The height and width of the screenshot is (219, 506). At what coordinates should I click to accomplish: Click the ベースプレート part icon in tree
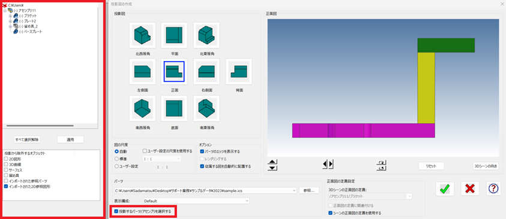[16, 32]
